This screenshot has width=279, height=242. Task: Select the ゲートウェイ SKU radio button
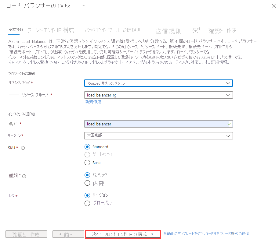pyautogui.click(x=87, y=155)
